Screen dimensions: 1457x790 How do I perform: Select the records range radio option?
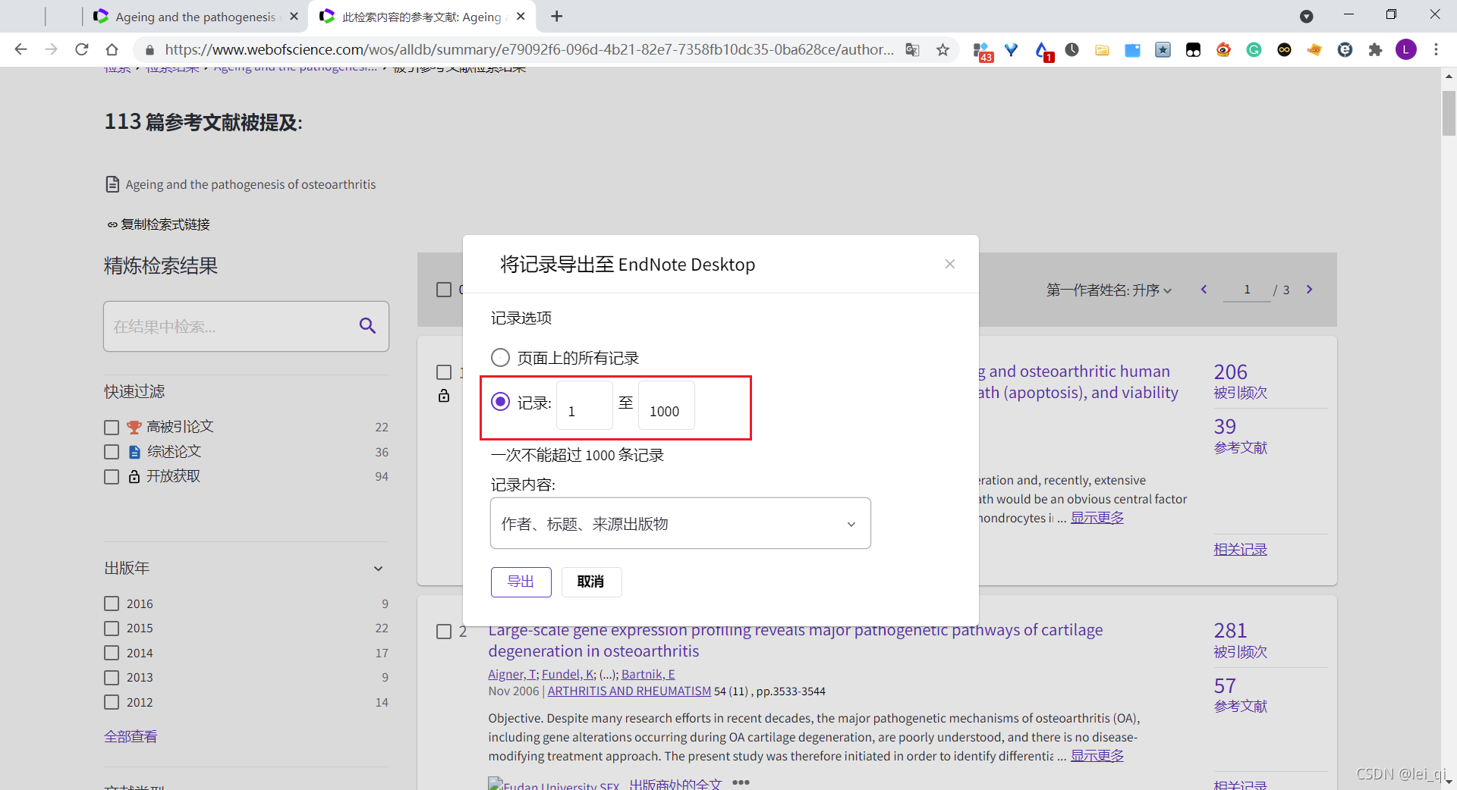pos(500,402)
